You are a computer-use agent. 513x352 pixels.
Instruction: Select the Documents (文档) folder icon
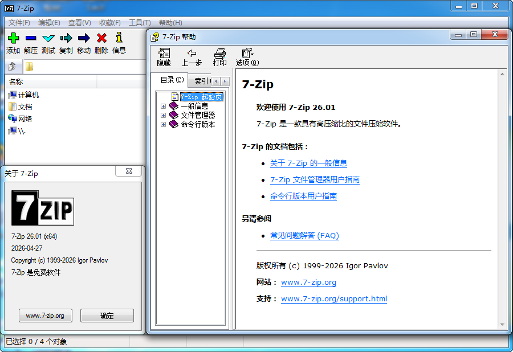pyautogui.click(x=13, y=107)
